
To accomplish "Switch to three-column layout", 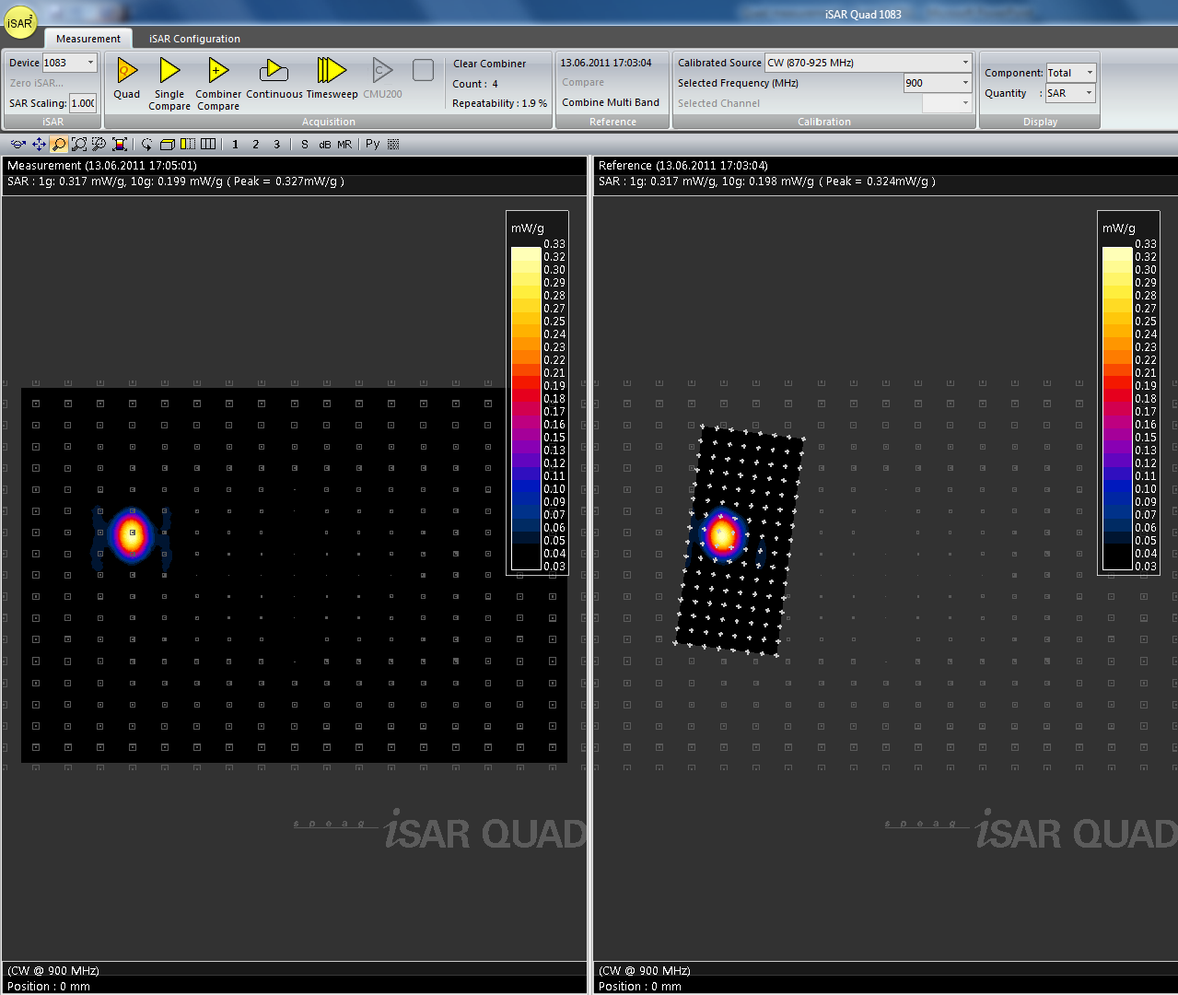I will tap(208, 144).
